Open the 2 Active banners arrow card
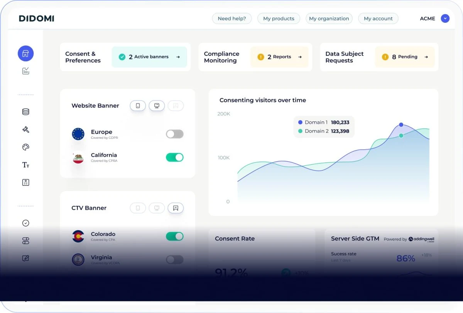463x313 pixels. tap(149, 57)
